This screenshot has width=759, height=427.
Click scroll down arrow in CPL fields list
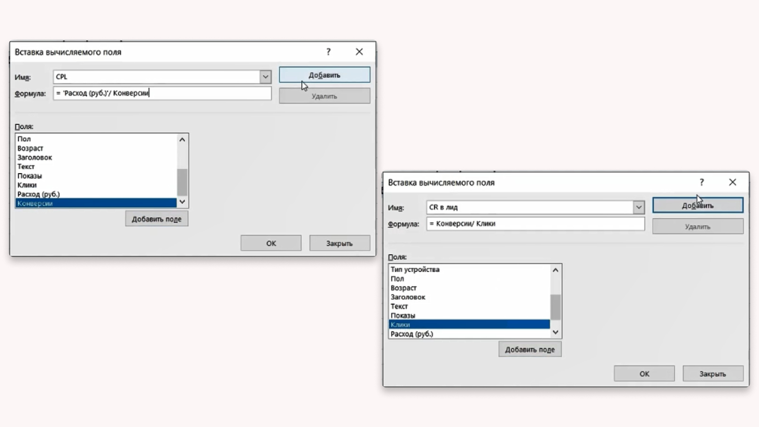tap(182, 202)
